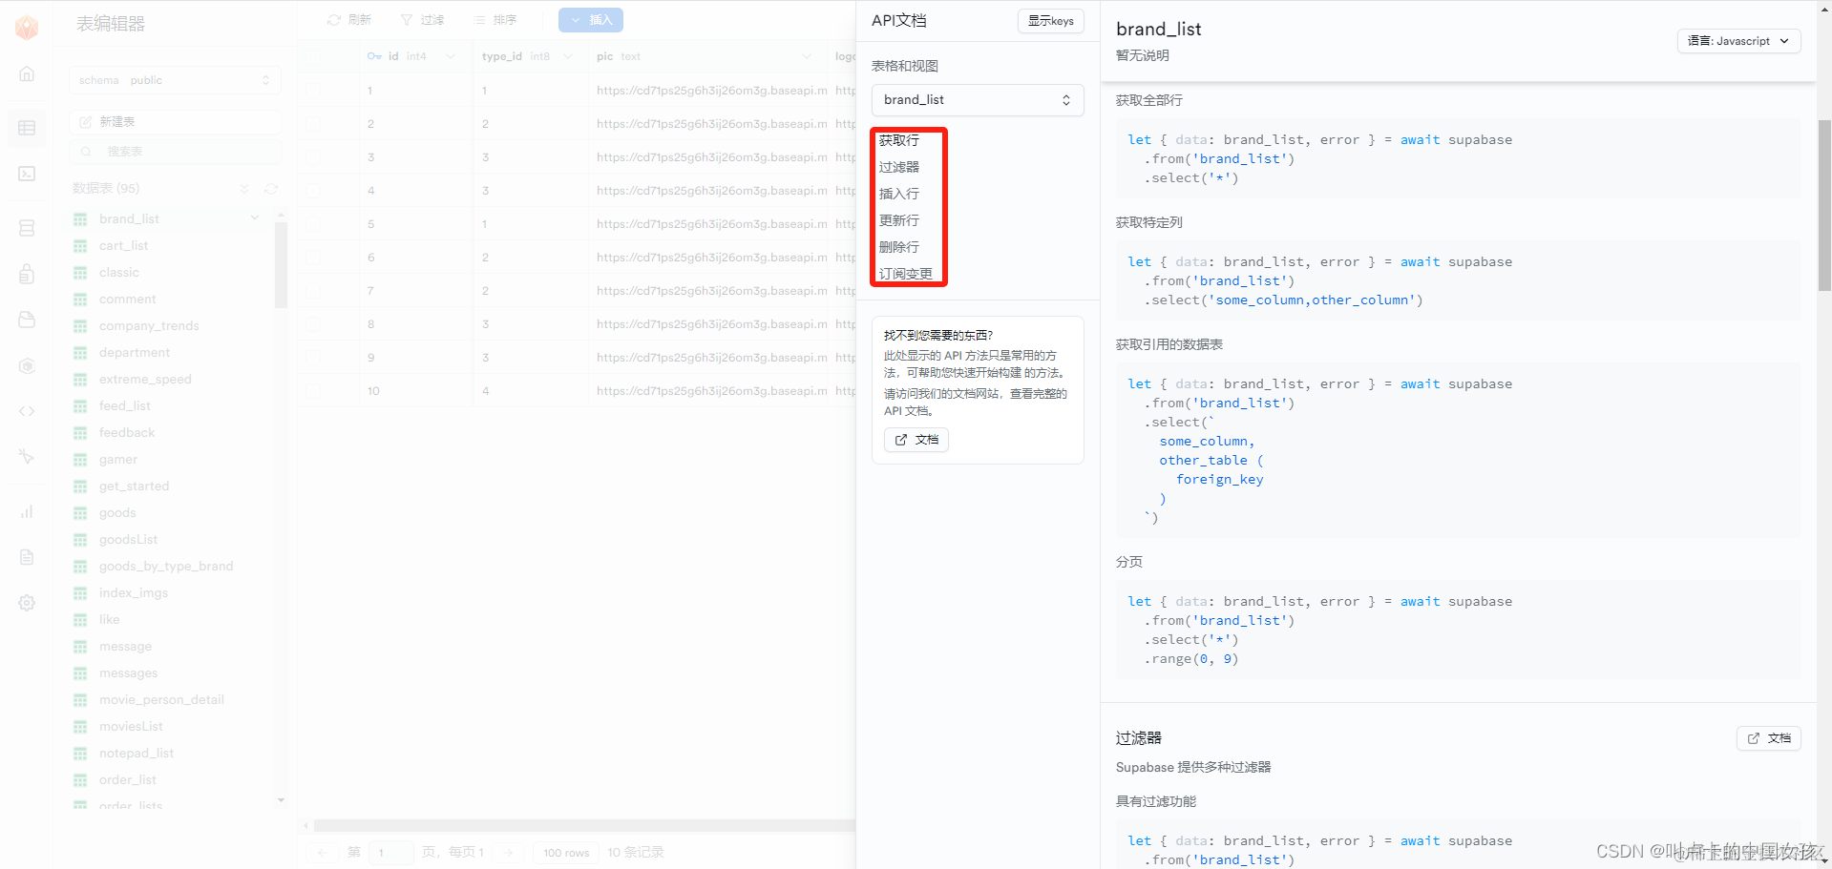The width and height of the screenshot is (1832, 869).
Task: Click the table icon beside goods
Action: point(80,513)
